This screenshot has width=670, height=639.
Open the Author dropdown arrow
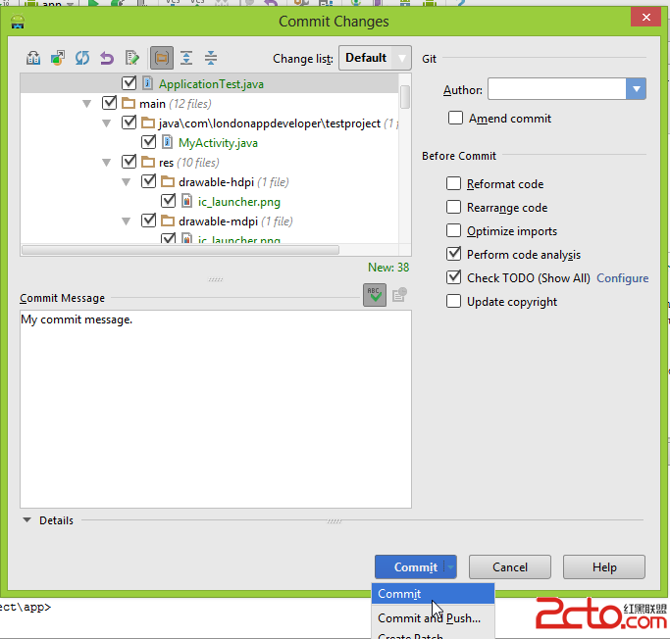tap(637, 89)
